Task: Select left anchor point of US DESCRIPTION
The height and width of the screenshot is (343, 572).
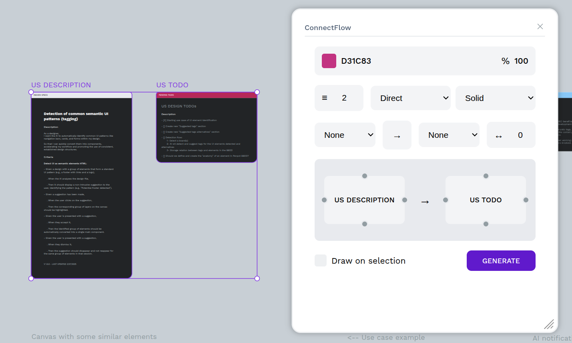Action: coord(324,200)
